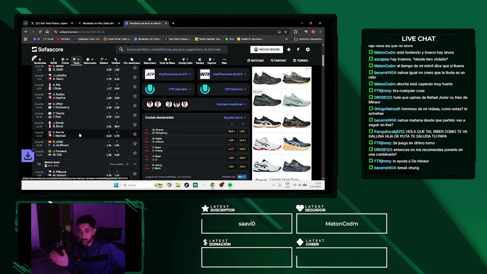Viewport: 487px width, 274px height.
Task: Bookmark this page with star icon
Action: (x=286, y=32)
